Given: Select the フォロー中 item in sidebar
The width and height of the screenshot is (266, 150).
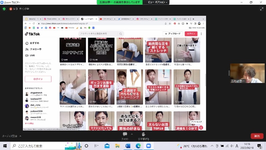Looking at the screenshot, I should pyautogui.click(x=33, y=49).
